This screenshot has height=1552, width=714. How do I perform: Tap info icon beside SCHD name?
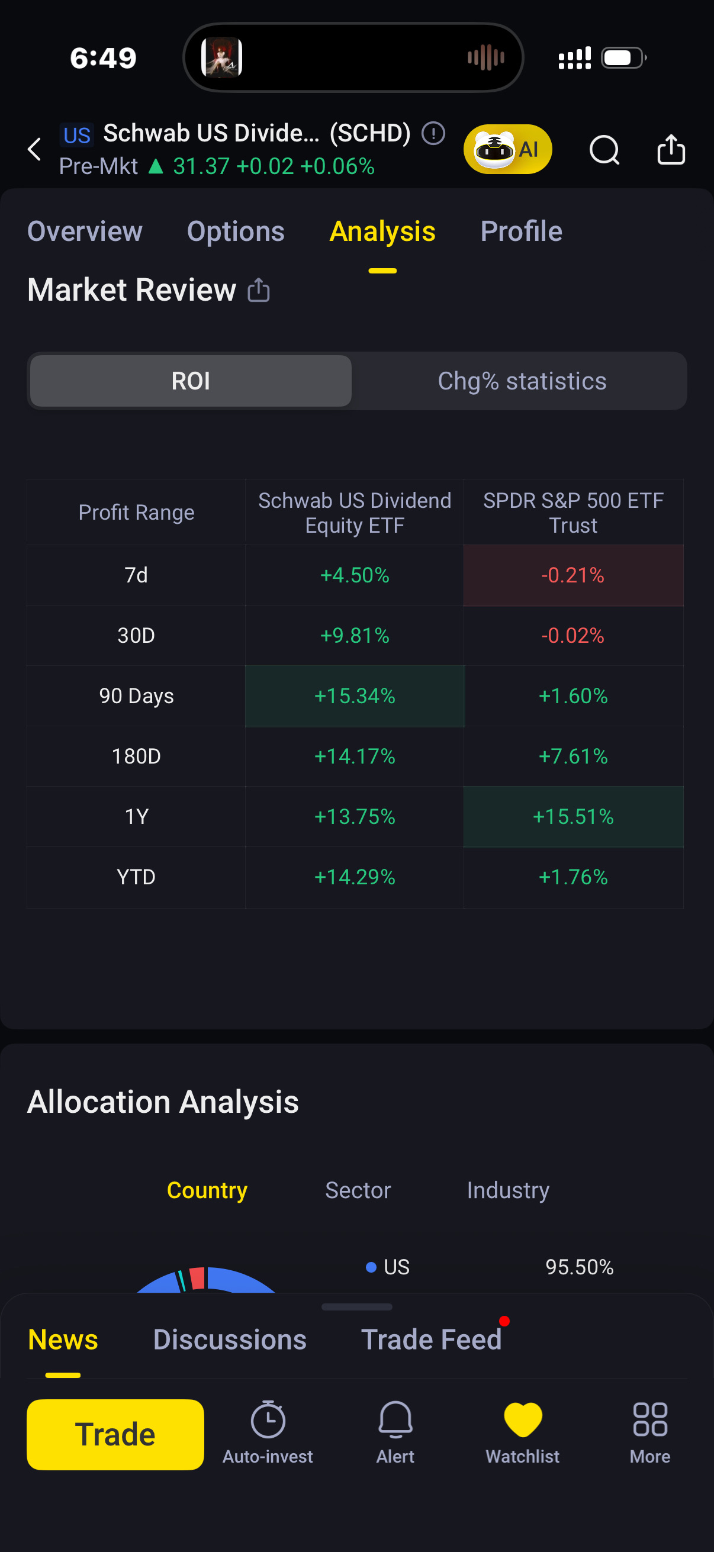click(x=433, y=133)
